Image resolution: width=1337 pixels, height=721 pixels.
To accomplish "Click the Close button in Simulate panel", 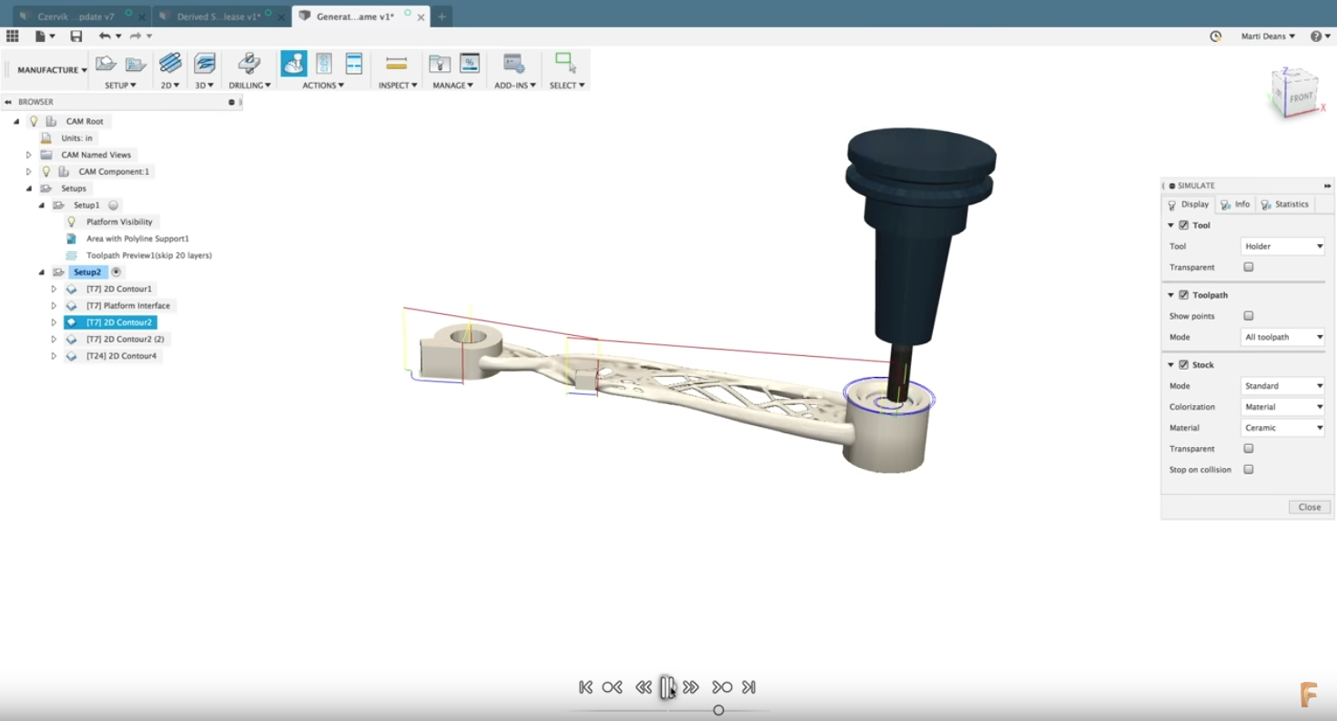I will point(1309,507).
